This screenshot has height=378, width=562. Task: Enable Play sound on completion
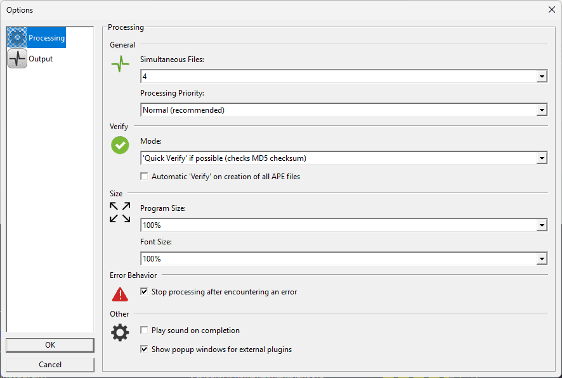(x=145, y=331)
